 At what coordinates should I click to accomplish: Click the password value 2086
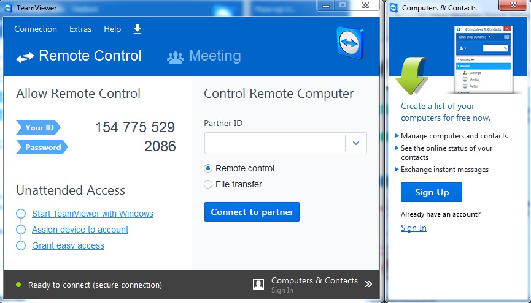(x=160, y=146)
